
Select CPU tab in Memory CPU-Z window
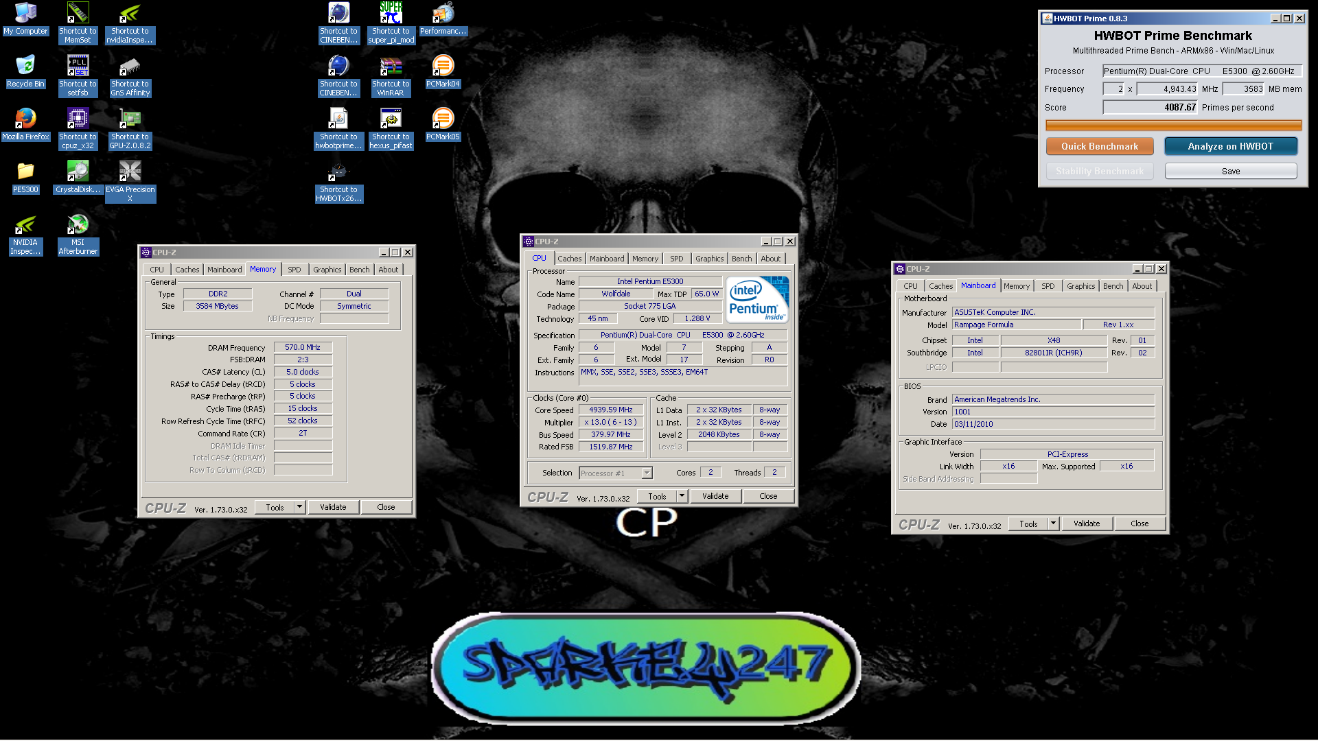pyautogui.click(x=157, y=270)
